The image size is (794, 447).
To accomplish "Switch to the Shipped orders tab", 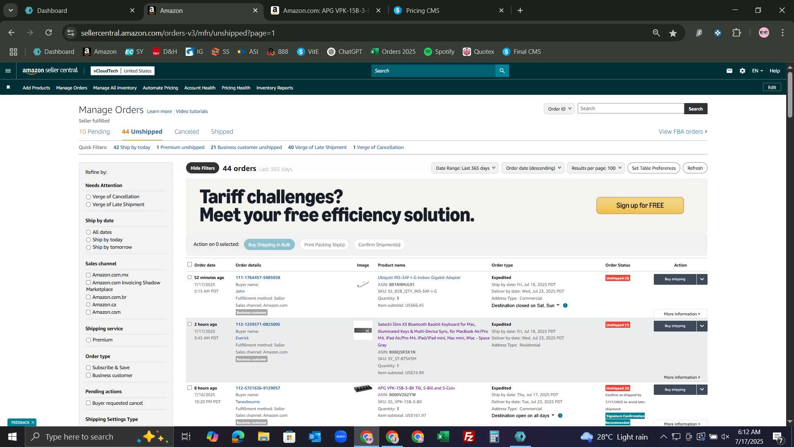I will click(222, 132).
